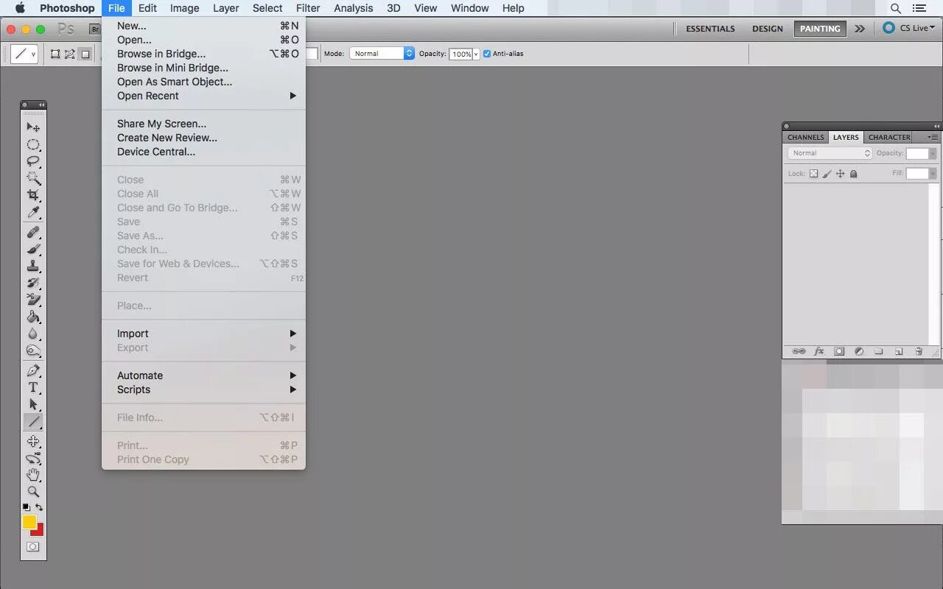Image resolution: width=943 pixels, height=589 pixels.
Task: Toggle lock transparent pixels
Action: pyautogui.click(x=813, y=174)
